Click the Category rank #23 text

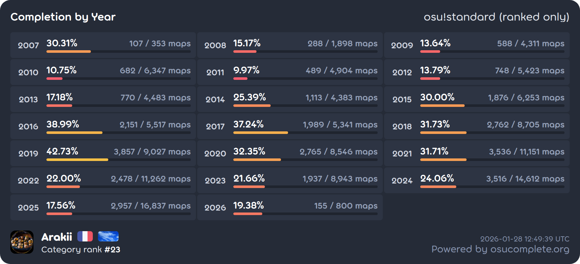tap(81, 250)
